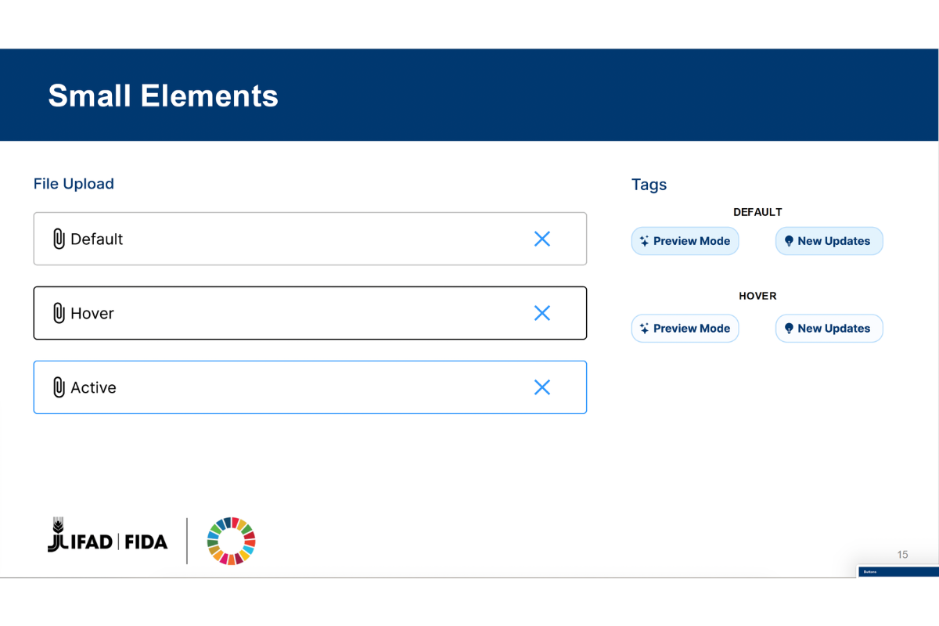
Task: Focus the Active file upload field
Action: pyautogui.click(x=313, y=387)
